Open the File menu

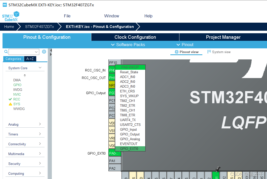coord(67,16)
